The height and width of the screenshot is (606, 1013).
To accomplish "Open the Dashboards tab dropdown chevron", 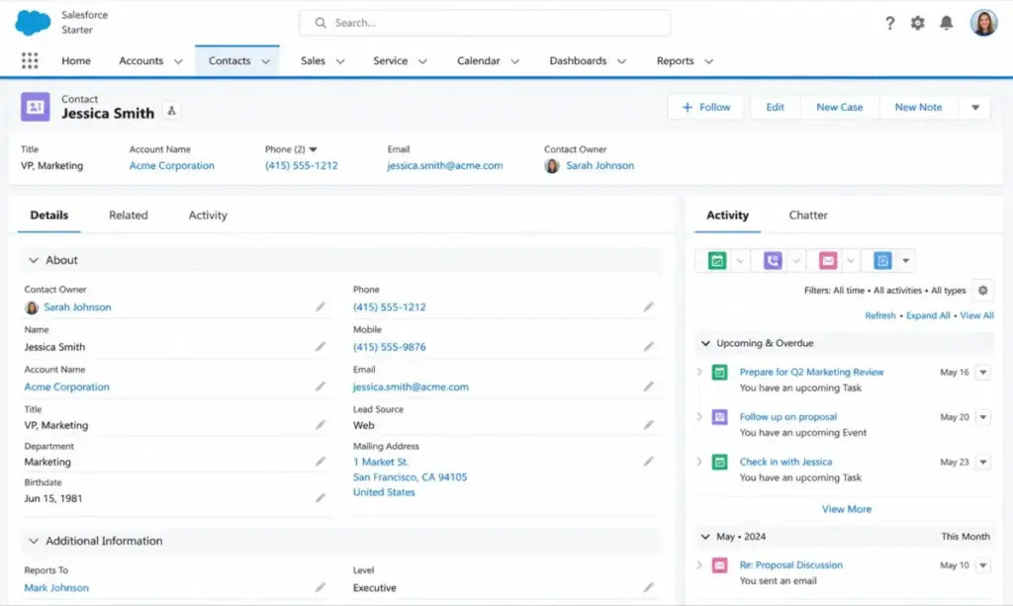I will [x=621, y=61].
